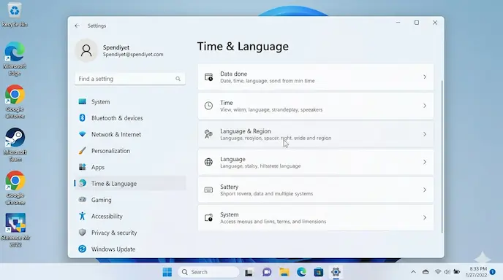The image size is (503, 280).
Task: Click the Gaming controller icon
Action: point(83,199)
